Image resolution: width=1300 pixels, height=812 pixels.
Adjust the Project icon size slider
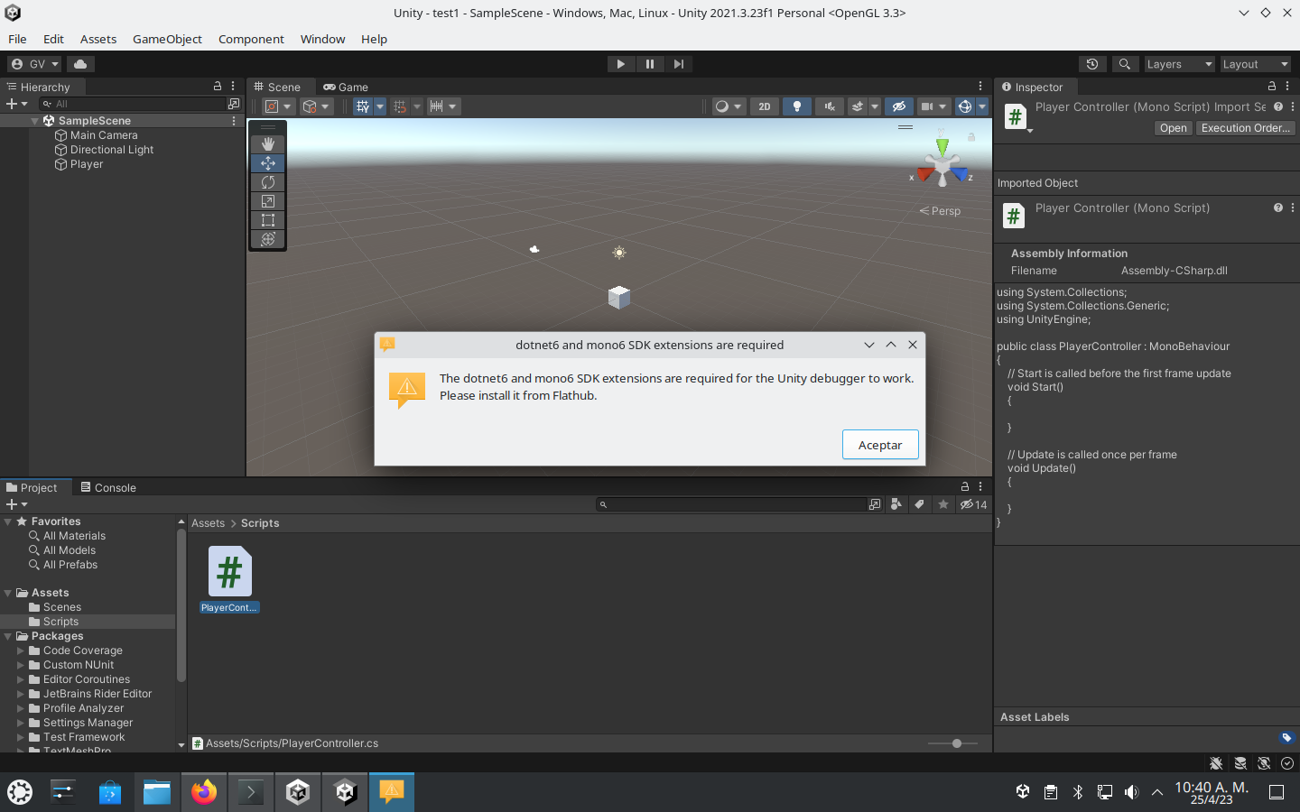[x=957, y=743]
